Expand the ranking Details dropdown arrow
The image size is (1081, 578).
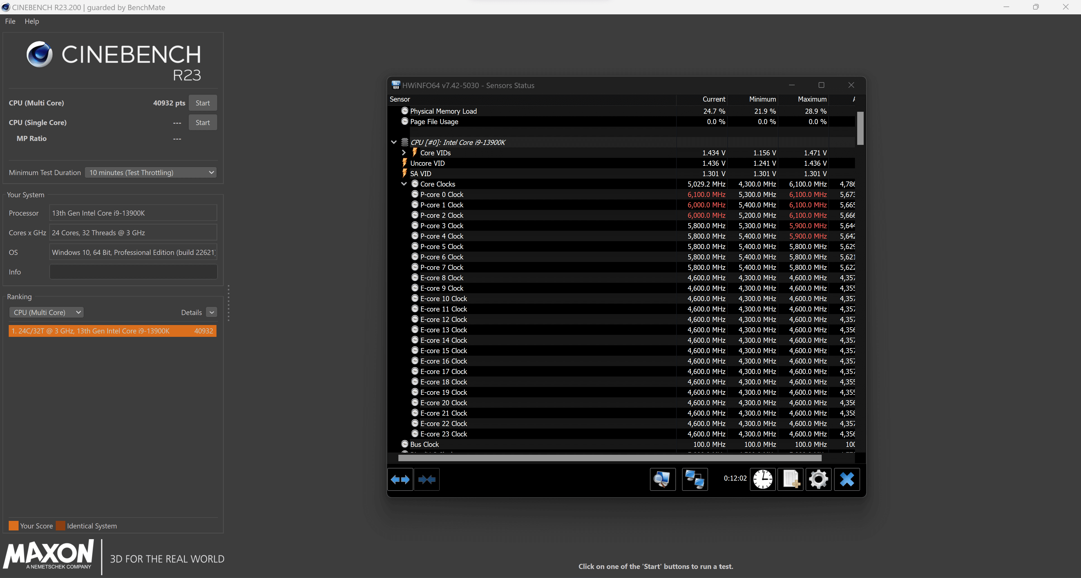pyautogui.click(x=212, y=312)
